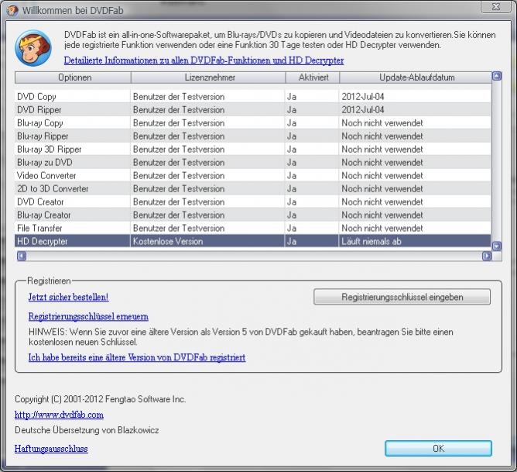517x472 pixels.
Task: Click 'Deutsche Übersetzung von Blazkowicz' text
Action: tap(87, 430)
